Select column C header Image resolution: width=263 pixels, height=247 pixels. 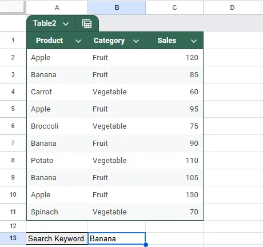pos(174,7)
